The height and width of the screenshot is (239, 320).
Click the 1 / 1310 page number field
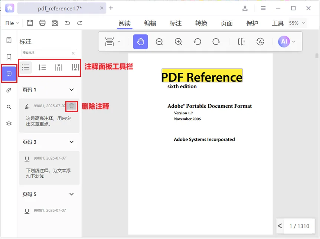point(299,226)
